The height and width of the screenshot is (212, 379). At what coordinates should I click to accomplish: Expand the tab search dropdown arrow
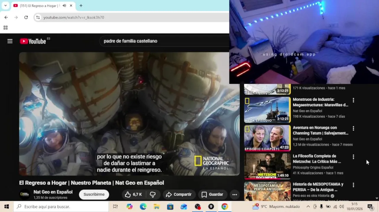(x=5, y=6)
